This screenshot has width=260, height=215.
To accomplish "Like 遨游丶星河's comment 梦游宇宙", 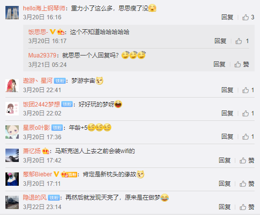I will [x=245, y=90].
